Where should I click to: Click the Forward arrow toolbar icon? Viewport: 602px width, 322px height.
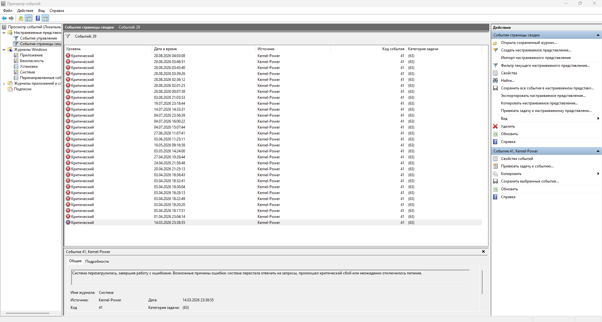point(11,18)
